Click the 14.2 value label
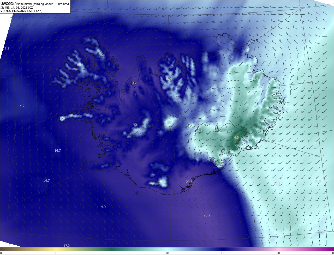This screenshot has height=255, width=334. point(21,106)
